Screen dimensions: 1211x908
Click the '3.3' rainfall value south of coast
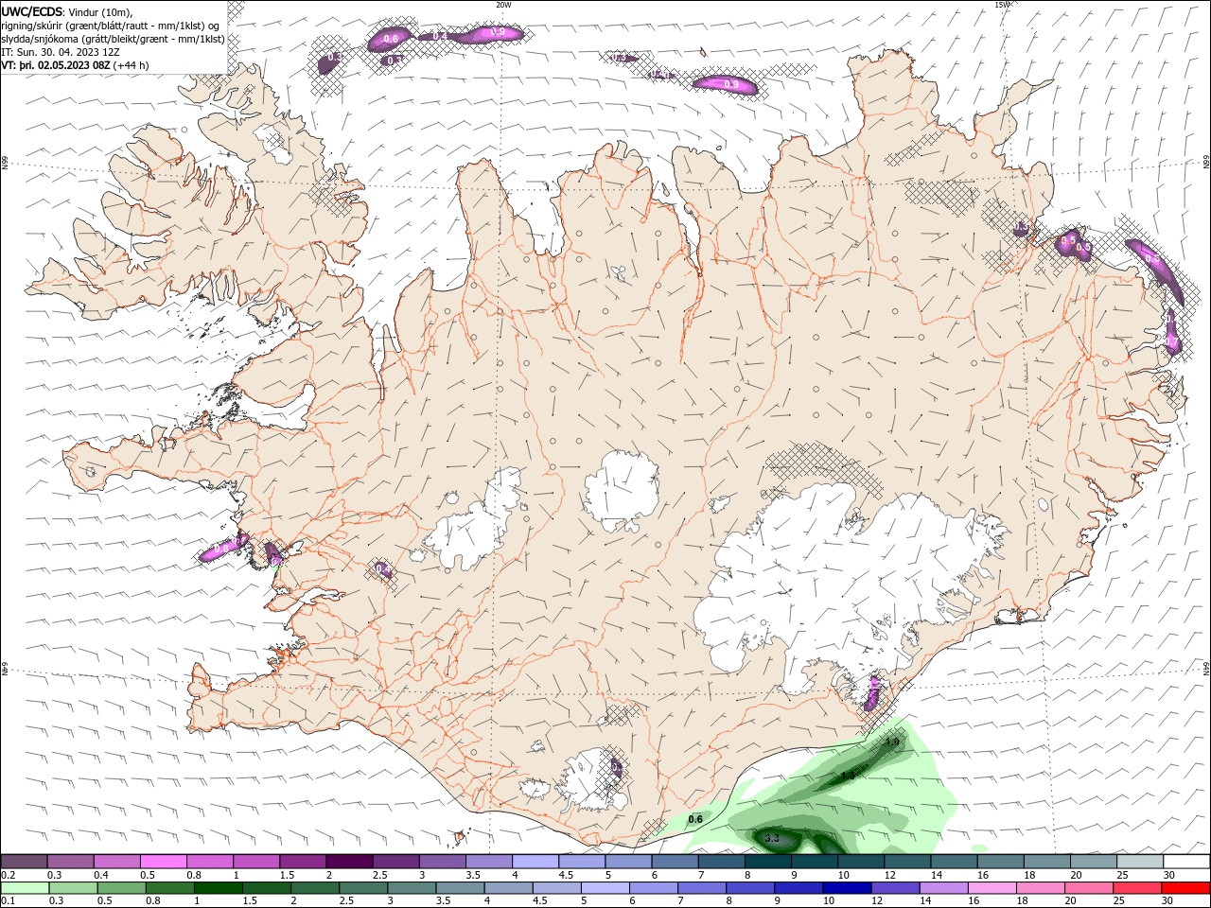(x=771, y=839)
